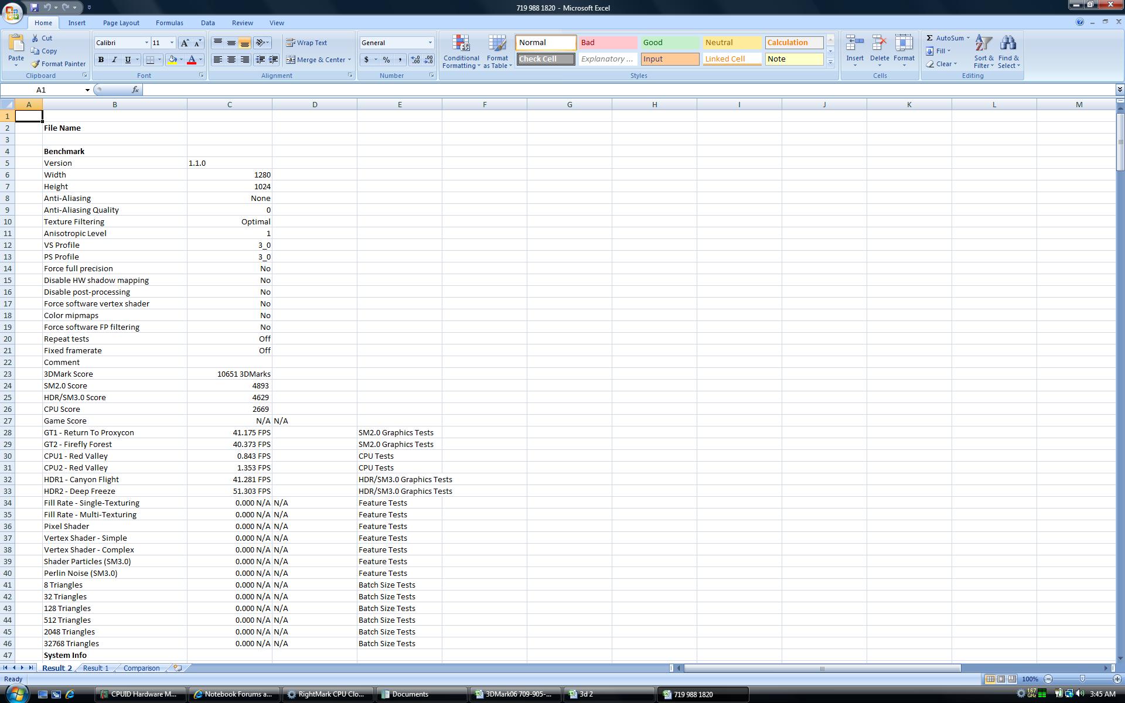
Task: Apply the Check Cell style
Action: pos(546,59)
